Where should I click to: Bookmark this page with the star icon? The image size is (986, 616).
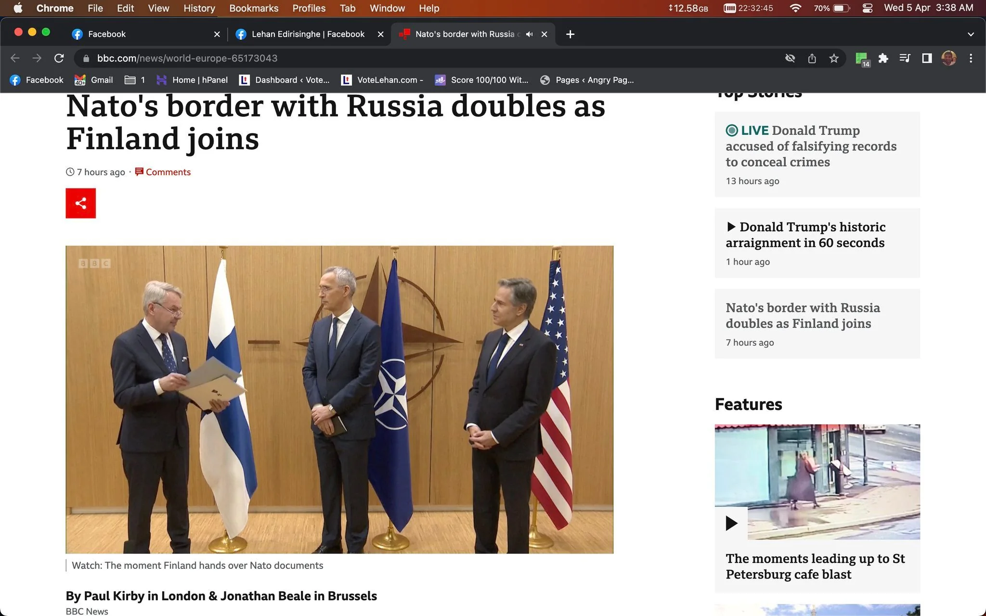pos(834,58)
